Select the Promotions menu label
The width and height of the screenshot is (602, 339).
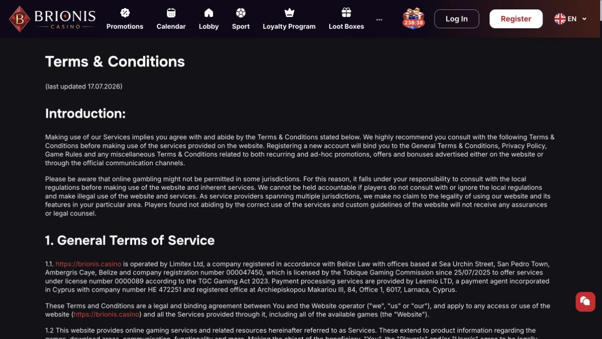pos(125,26)
